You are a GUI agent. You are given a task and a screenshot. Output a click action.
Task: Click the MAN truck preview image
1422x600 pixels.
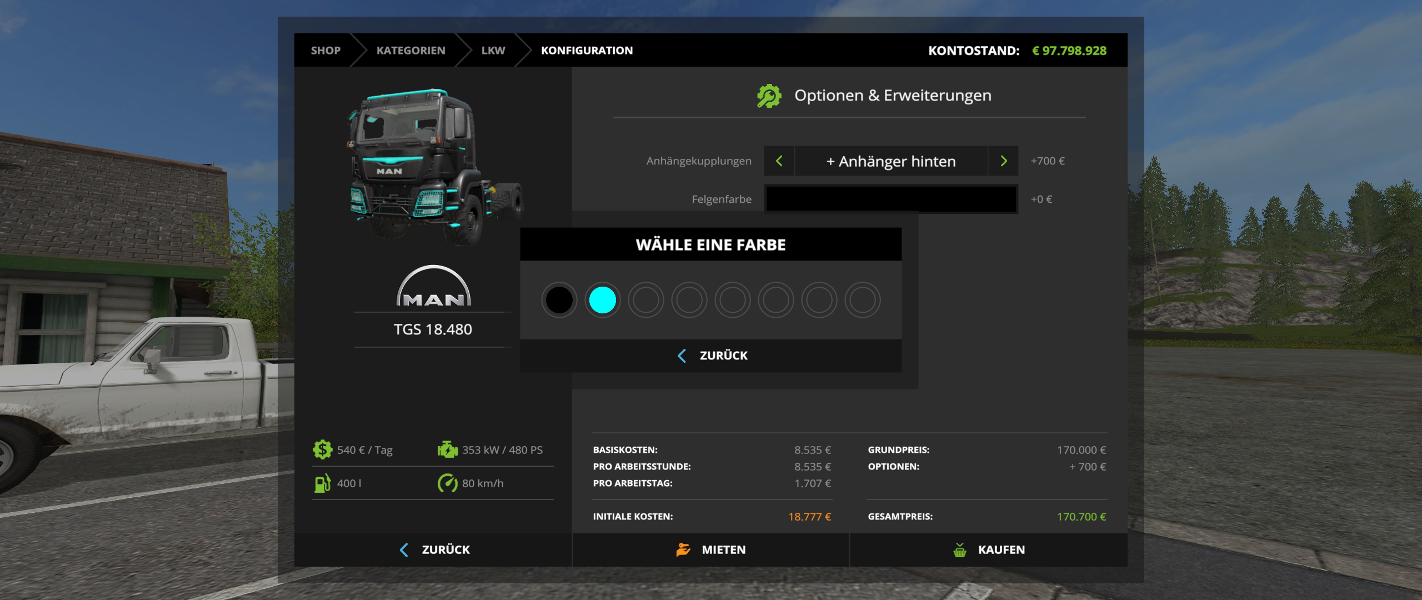436,167
